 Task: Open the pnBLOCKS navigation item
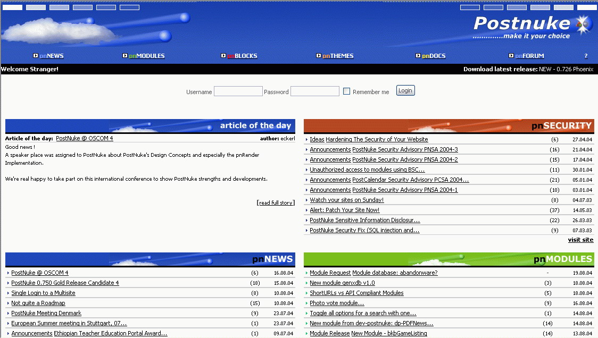242,56
